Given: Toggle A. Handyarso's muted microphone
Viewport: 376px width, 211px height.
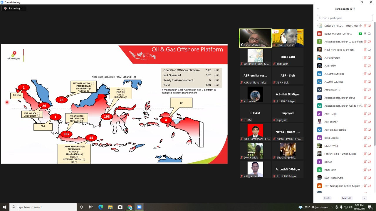Looking at the screenshot, I should tap(365, 58).
